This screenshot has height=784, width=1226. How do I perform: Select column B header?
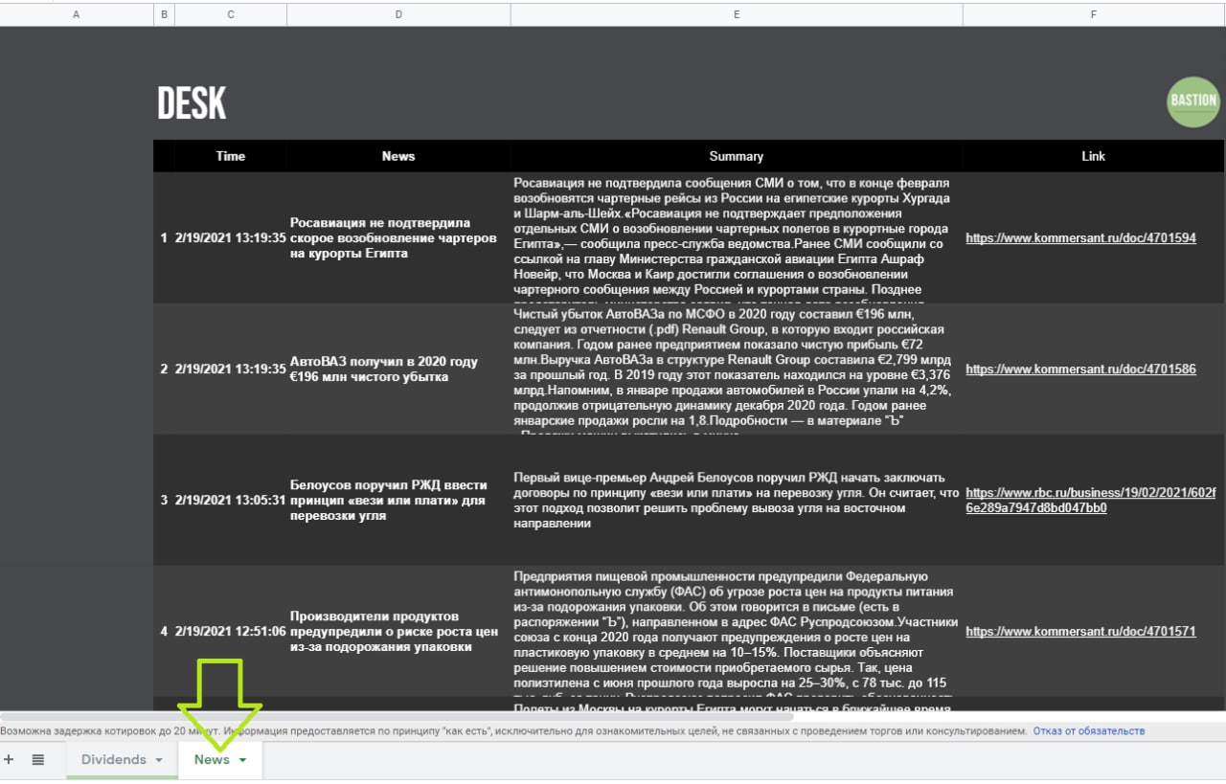(164, 14)
